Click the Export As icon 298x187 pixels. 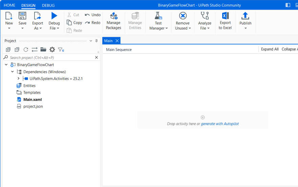pyautogui.click(x=37, y=16)
